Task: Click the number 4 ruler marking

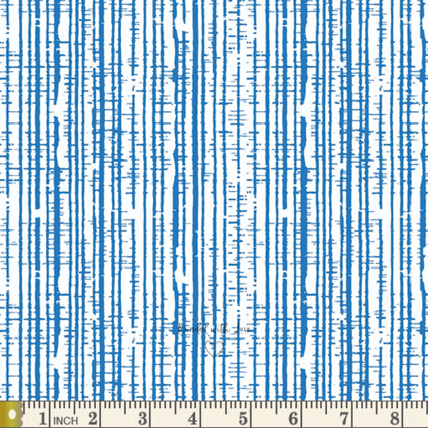Action: coord(193,418)
